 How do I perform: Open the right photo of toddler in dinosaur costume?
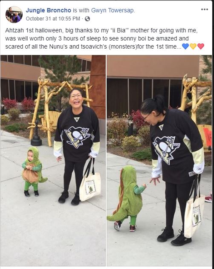159,161
